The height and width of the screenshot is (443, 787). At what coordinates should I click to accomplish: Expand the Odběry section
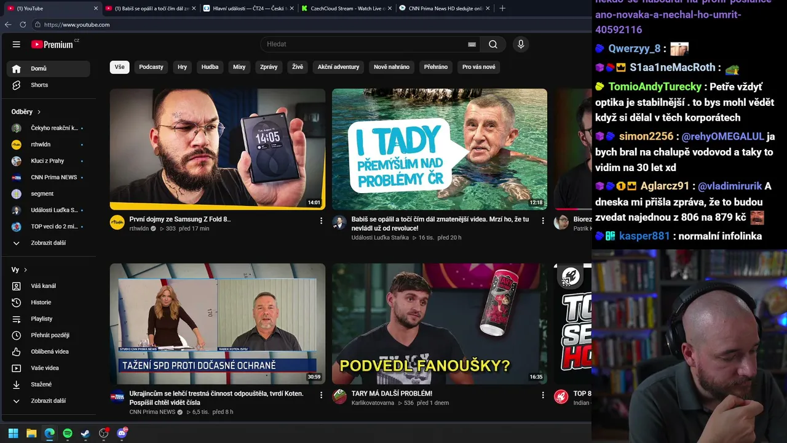click(x=26, y=112)
